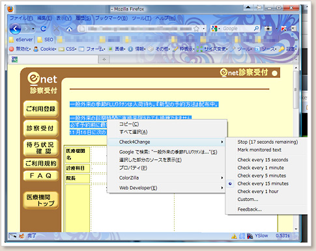Open the back/forward history dropdown arrow
Screen dimensions: 316x251
(x=33, y=29)
